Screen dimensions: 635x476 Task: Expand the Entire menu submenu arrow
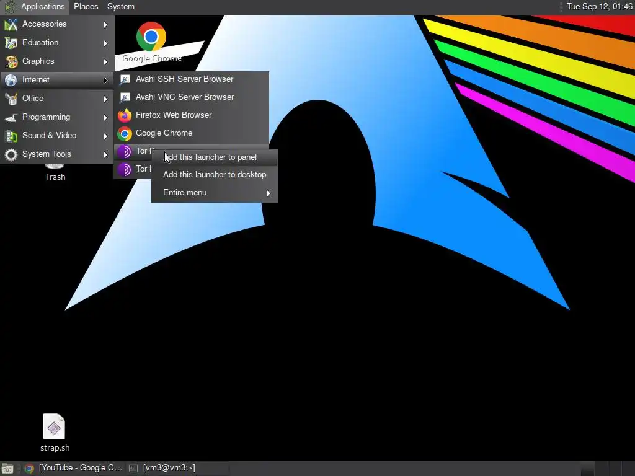(269, 193)
